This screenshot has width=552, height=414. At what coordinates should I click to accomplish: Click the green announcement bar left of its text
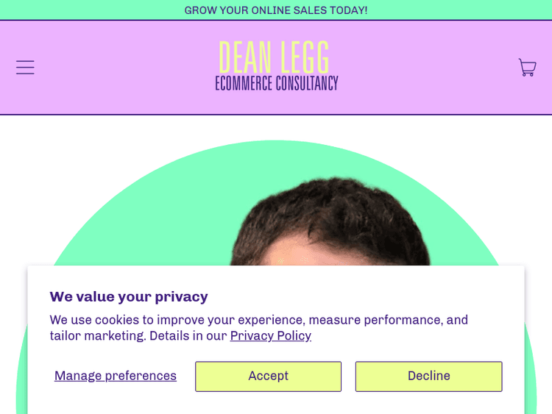tap(88, 10)
